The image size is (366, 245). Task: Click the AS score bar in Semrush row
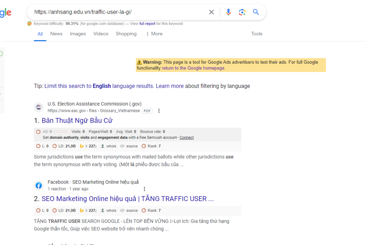[x=60, y=132]
